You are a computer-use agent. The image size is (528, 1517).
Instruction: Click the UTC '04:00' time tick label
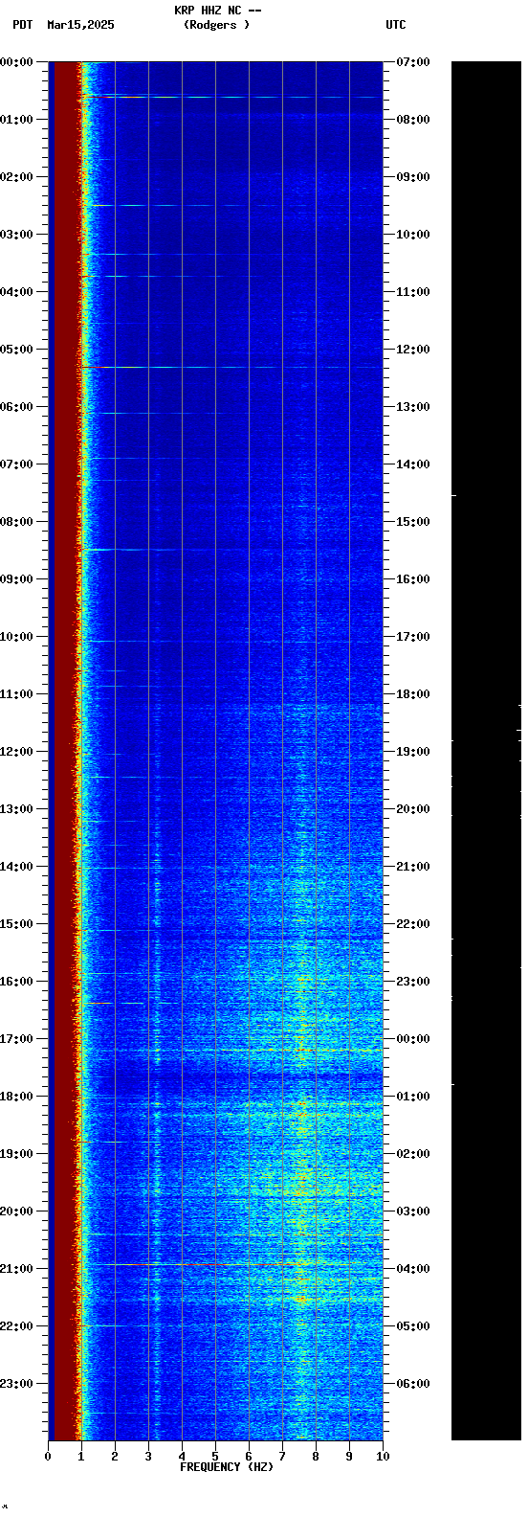tap(413, 1269)
